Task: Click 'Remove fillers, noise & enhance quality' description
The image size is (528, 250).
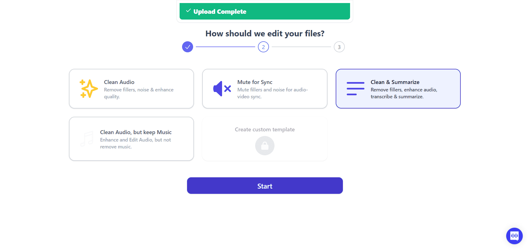Action: coord(139,93)
